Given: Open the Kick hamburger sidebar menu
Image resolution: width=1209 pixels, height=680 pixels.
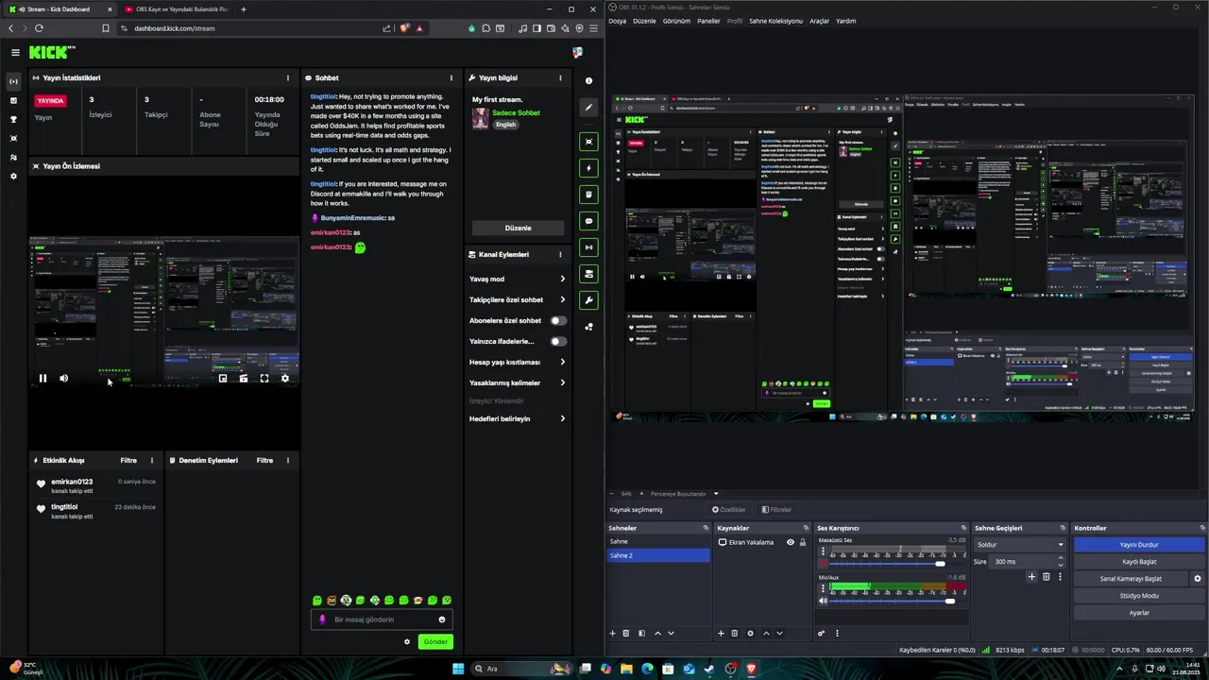Looking at the screenshot, I should pyautogui.click(x=15, y=53).
